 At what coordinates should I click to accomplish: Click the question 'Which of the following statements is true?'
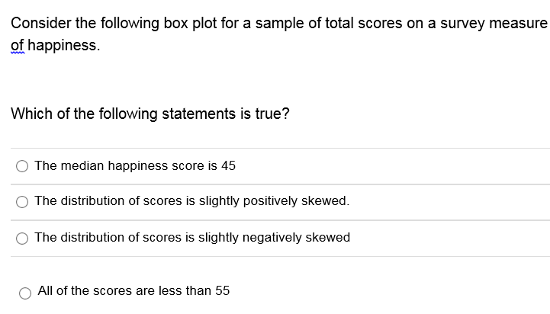[x=150, y=114]
